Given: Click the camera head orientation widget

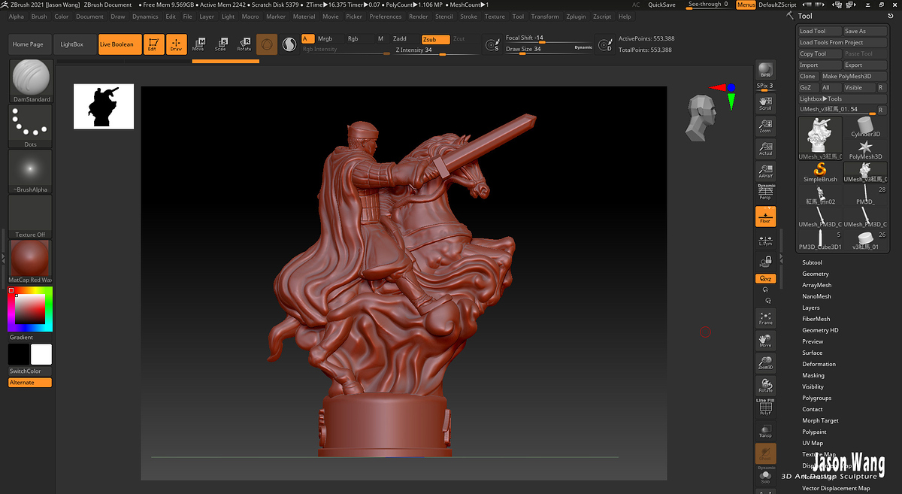Looking at the screenshot, I should 699,117.
